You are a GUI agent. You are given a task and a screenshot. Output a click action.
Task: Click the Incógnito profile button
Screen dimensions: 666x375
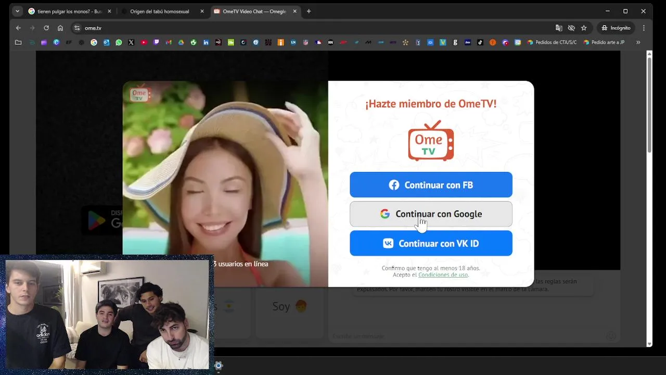(616, 28)
